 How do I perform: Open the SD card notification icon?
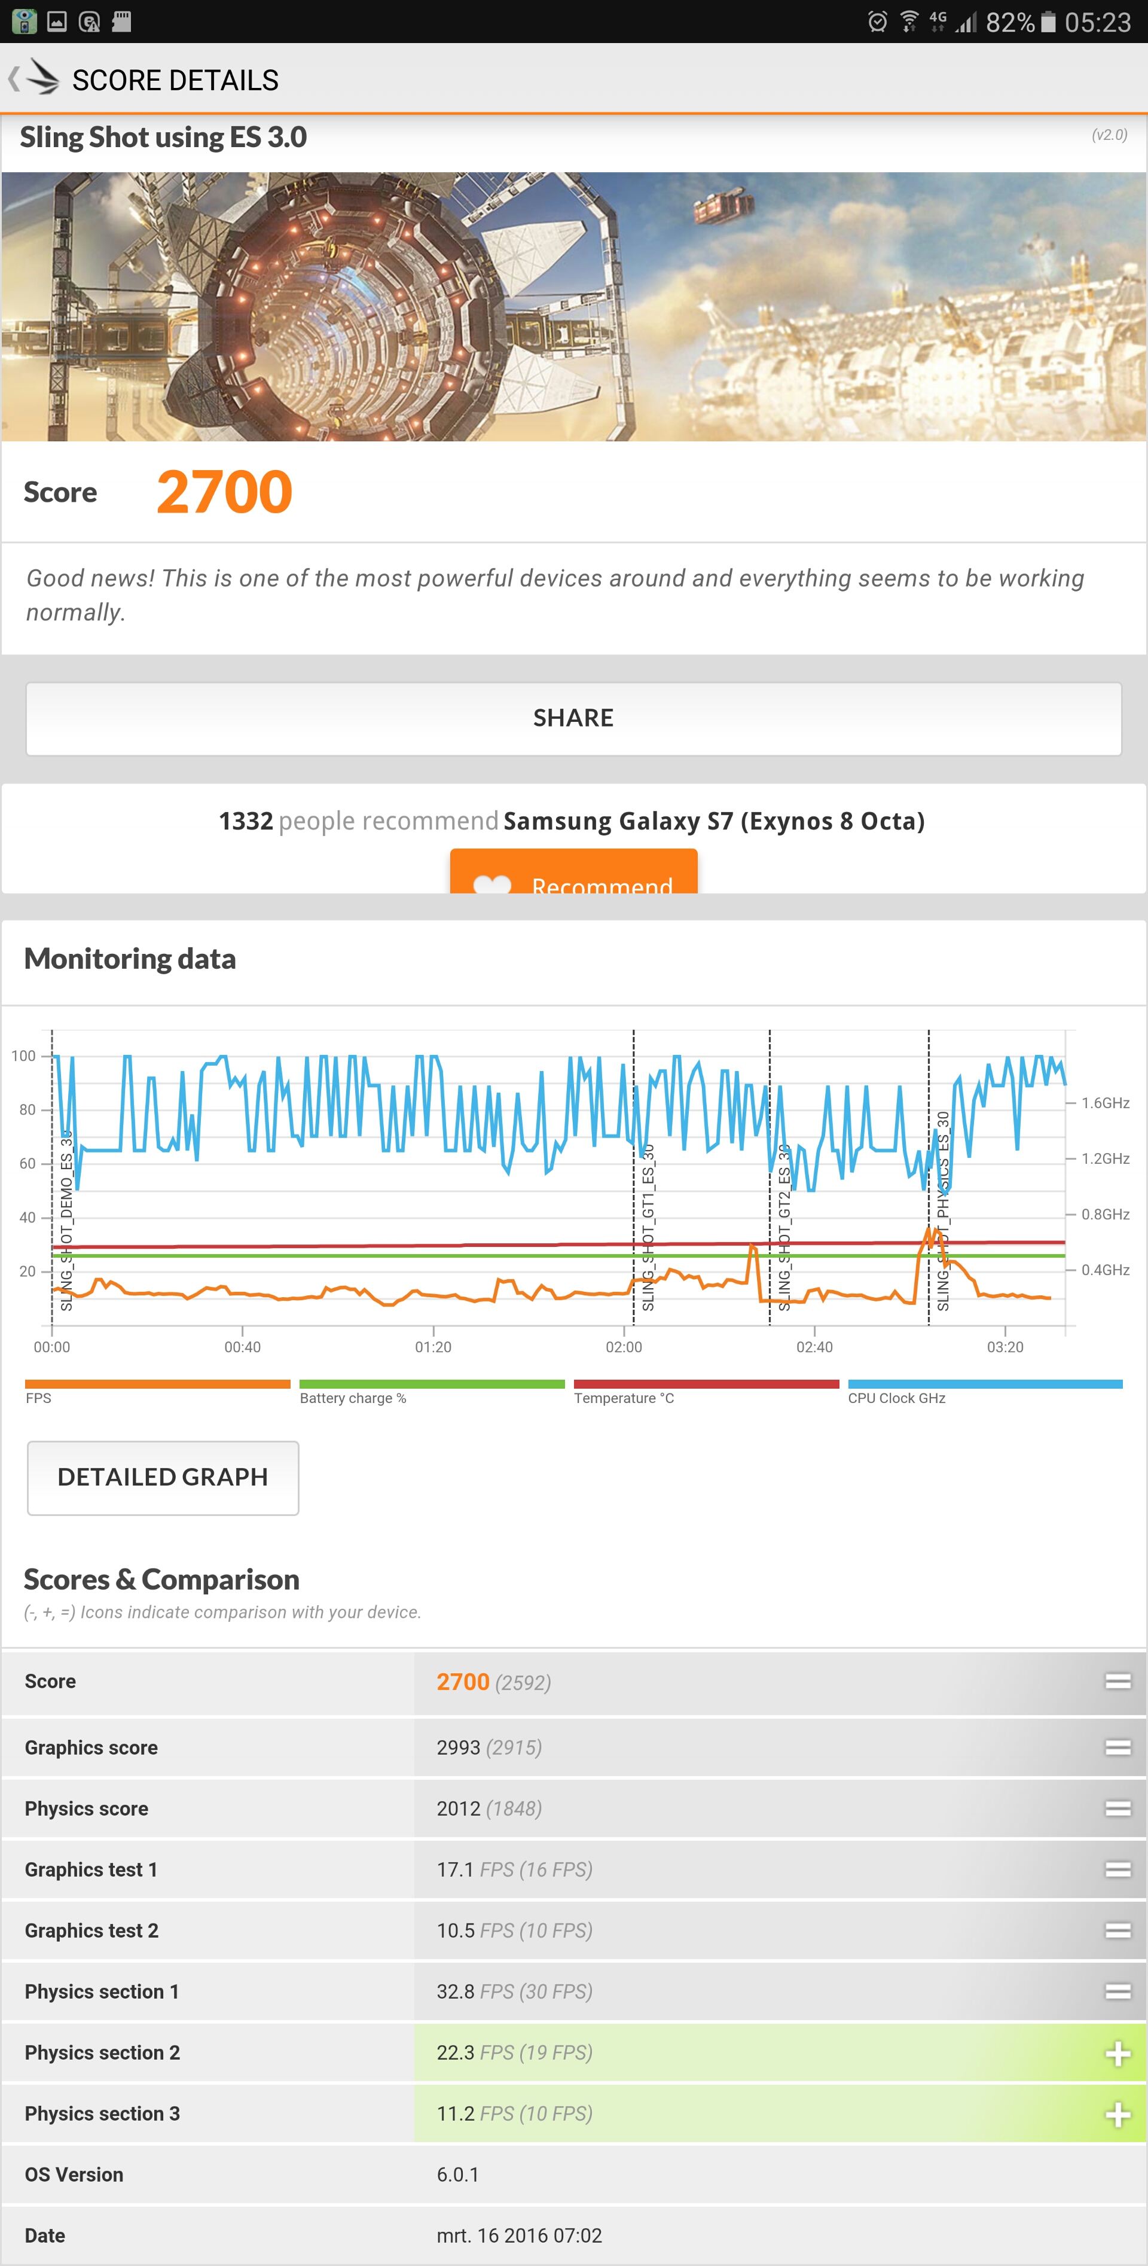(121, 22)
